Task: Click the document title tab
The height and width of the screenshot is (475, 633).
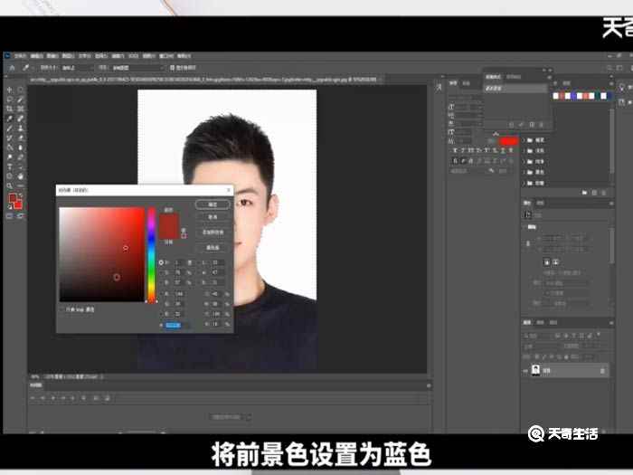Action: [x=205, y=80]
